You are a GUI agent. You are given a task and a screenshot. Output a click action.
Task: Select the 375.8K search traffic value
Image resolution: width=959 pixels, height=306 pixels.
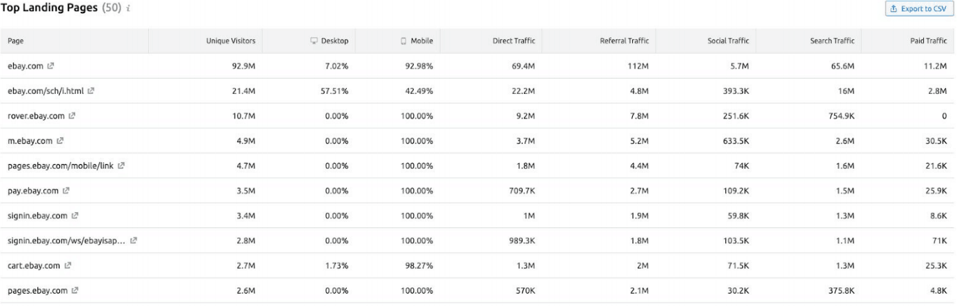tap(841, 291)
